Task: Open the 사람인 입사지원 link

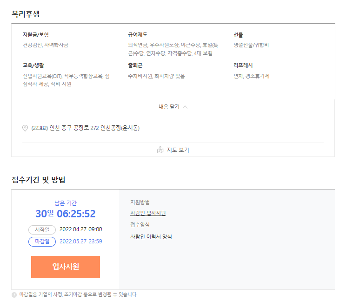Action: click(148, 213)
